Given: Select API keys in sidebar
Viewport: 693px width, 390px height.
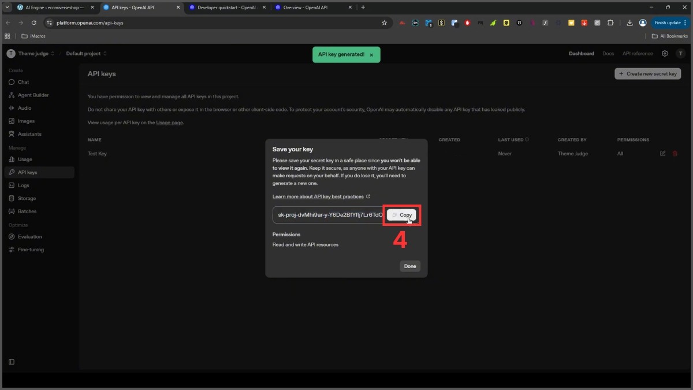Looking at the screenshot, I should click(39, 172).
